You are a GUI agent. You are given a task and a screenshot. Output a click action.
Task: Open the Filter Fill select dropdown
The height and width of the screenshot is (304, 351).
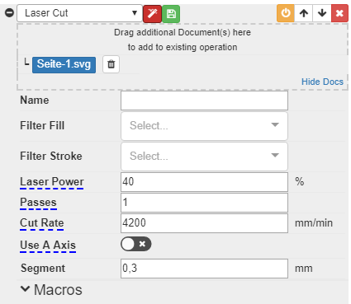204,126
